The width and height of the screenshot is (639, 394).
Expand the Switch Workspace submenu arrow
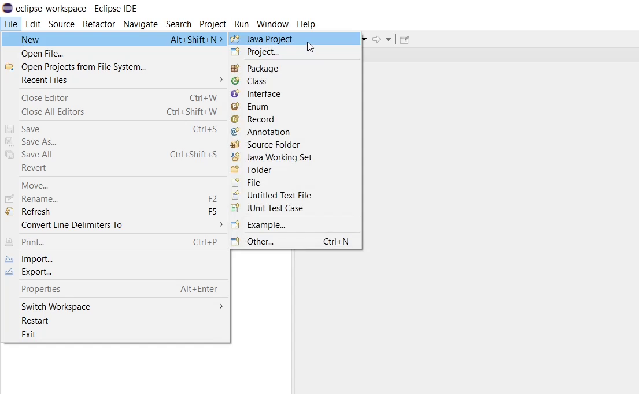(x=221, y=306)
